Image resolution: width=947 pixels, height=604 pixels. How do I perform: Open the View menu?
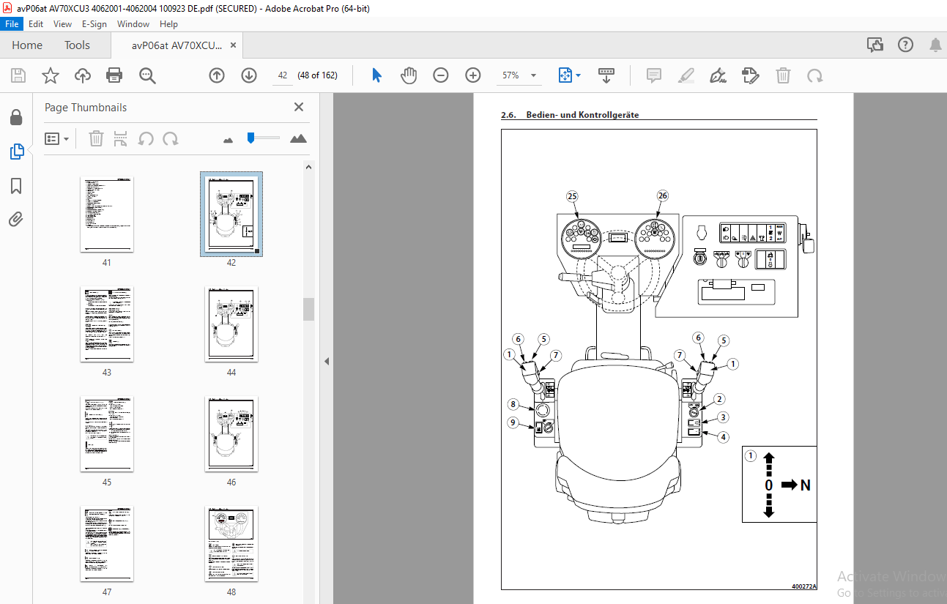coord(62,24)
